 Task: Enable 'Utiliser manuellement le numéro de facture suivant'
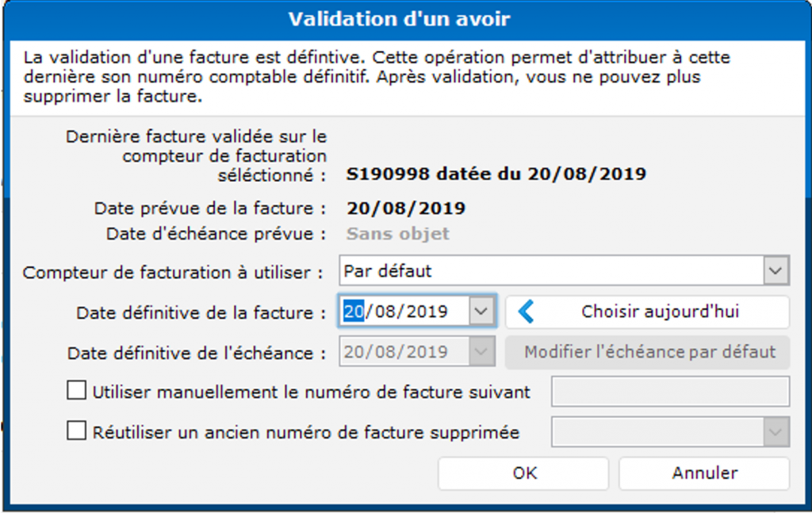(77, 391)
